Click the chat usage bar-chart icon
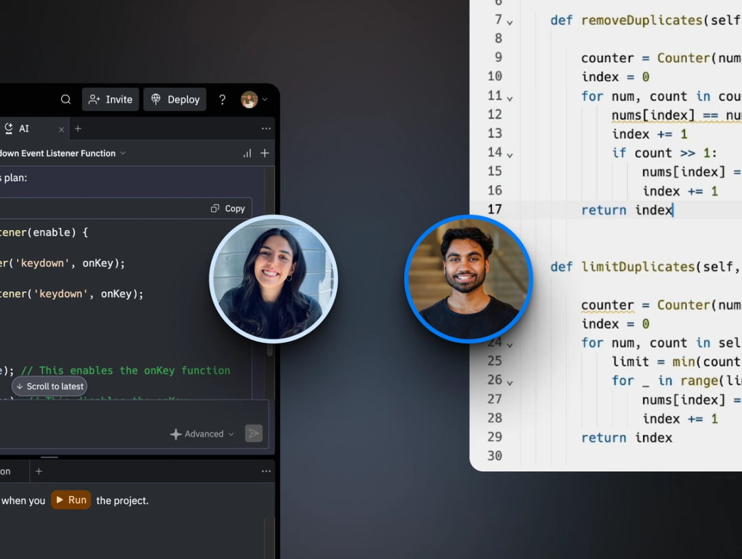The height and width of the screenshot is (559, 742). [x=247, y=152]
